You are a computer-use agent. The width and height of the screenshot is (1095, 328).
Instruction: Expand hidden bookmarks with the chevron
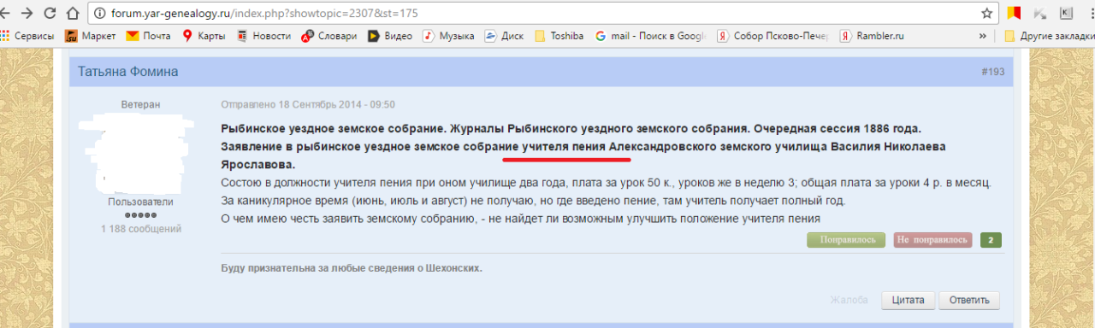point(983,36)
